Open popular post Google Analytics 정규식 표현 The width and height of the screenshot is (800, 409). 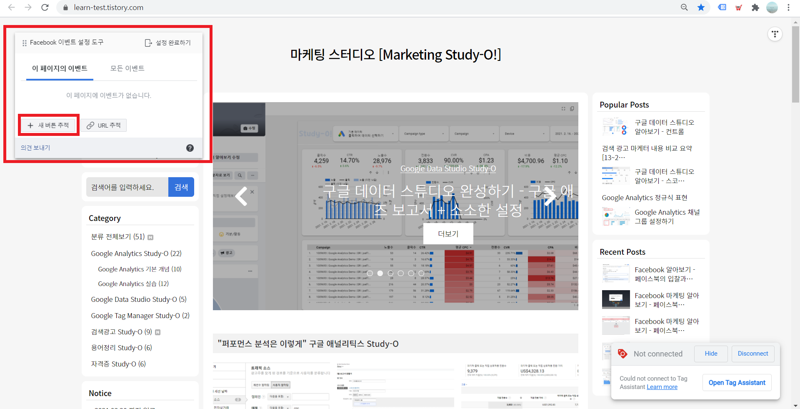pyautogui.click(x=644, y=198)
